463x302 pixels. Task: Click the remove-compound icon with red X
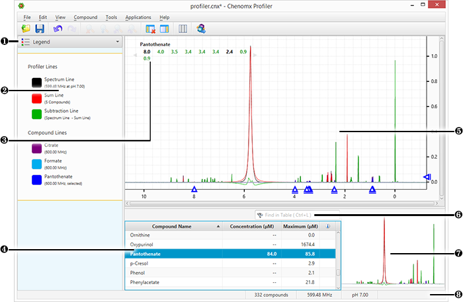tap(150, 28)
